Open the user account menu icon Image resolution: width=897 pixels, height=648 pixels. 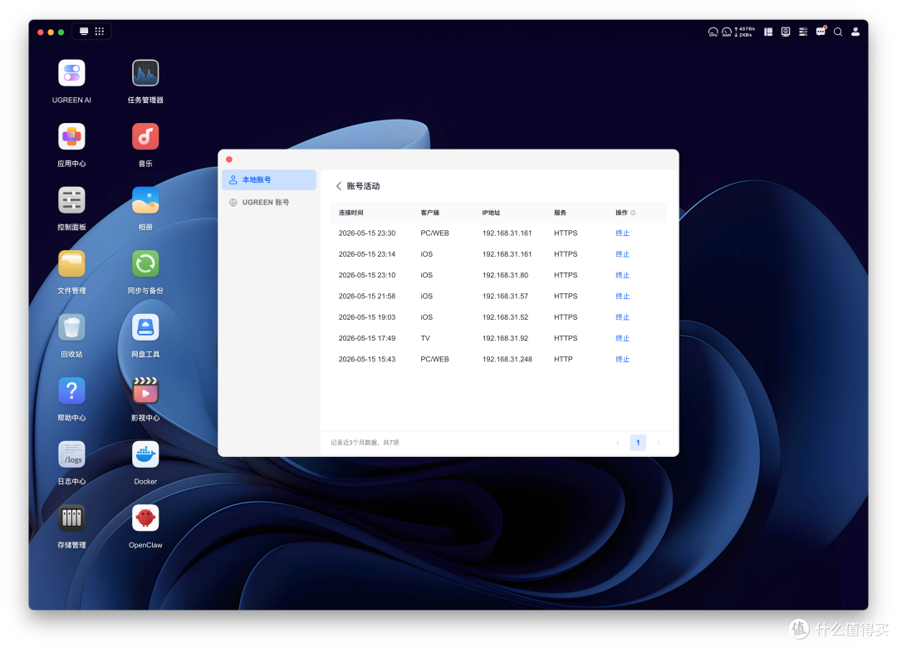tap(855, 32)
